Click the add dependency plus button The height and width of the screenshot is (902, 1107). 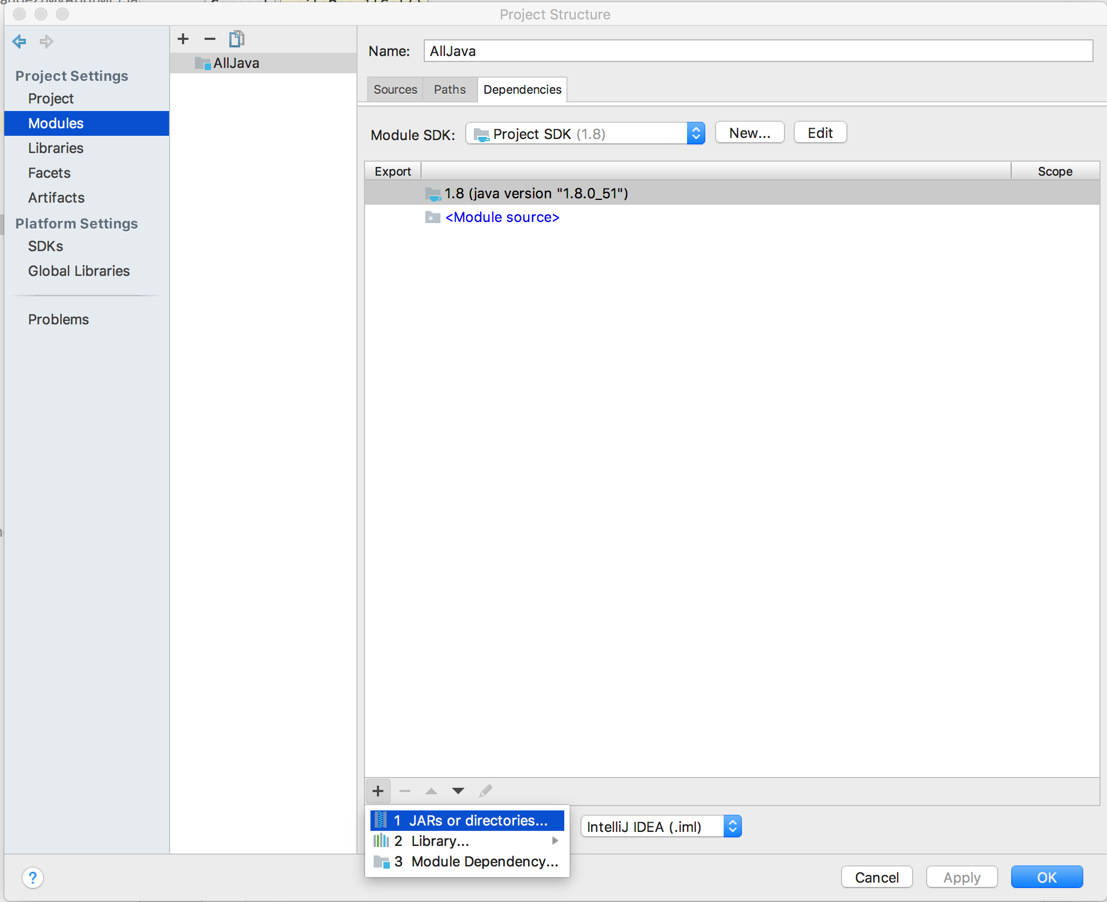[x=378, y=791]
